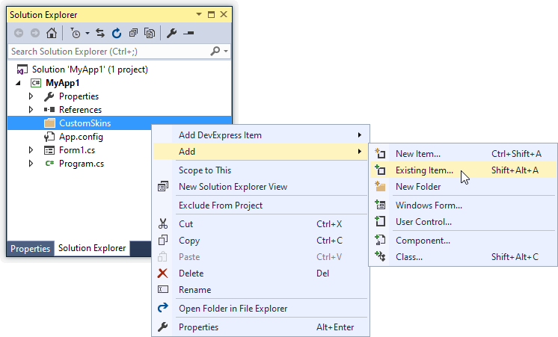Viewport: 558px width, 337px height.
Task: Select the References item
Action: point(80,110)
